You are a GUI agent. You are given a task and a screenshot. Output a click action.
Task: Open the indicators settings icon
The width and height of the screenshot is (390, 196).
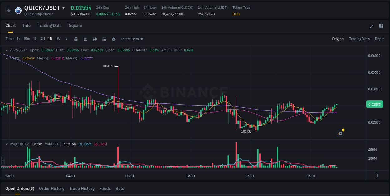coord(104,39)
